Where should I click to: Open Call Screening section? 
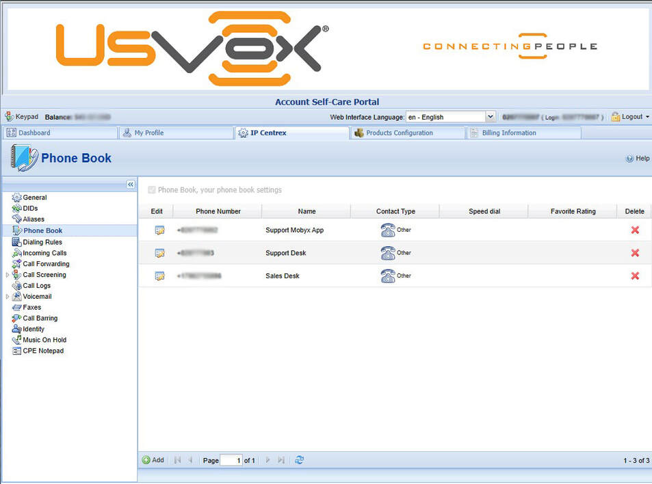[x=44, y=275]
